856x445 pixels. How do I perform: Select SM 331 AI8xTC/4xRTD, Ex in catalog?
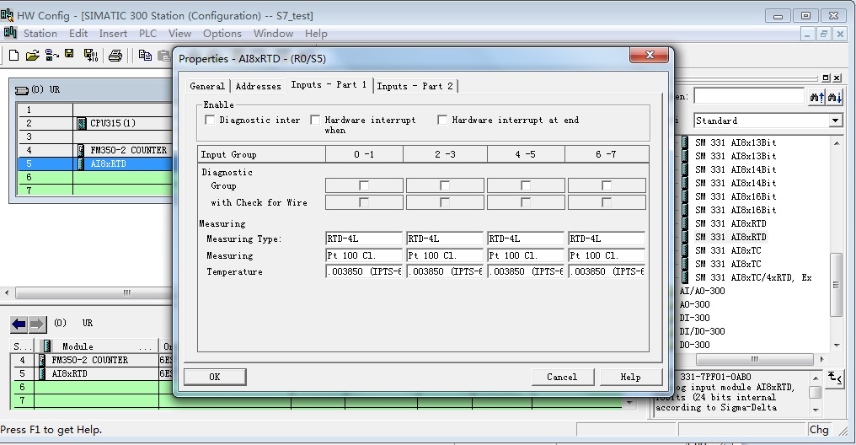[x=753, y=277]
